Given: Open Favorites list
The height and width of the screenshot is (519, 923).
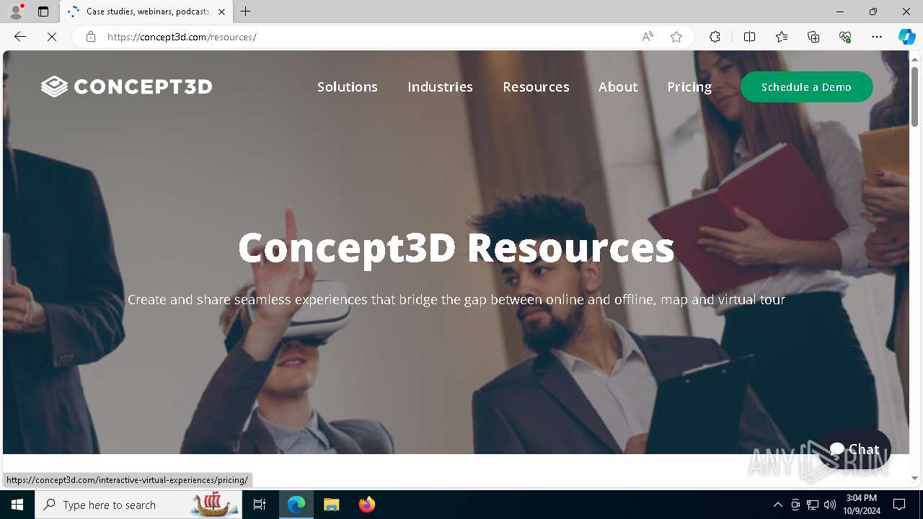Looking at the screenshot, I should click(782, 37).
